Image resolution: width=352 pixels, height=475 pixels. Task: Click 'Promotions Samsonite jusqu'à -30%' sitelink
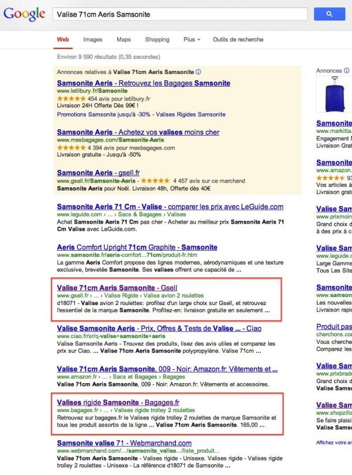103,114
